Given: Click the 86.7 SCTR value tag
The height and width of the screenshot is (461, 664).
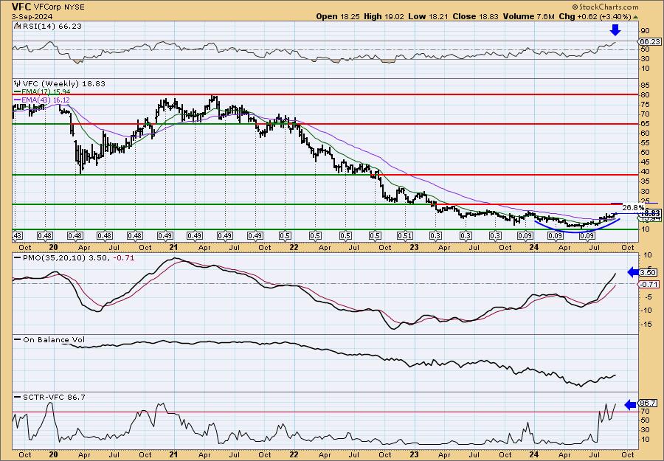Looking at the screenshot, I should (649, 405).
